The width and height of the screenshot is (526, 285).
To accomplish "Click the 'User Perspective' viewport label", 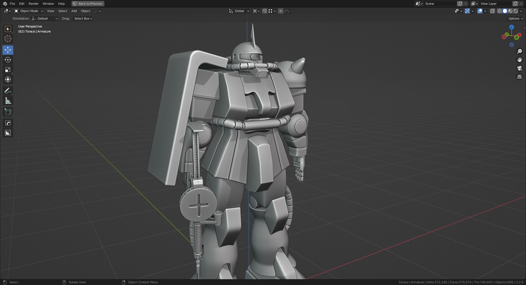I will tap(30, 26).
